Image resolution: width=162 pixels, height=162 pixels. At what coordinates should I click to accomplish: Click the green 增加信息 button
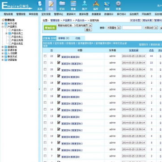pyautogui.click(x=50, y=28)
